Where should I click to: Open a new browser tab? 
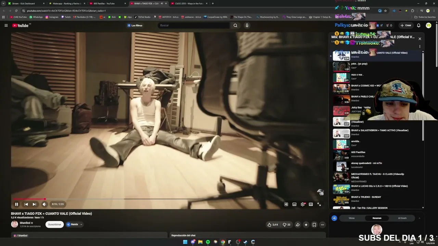pyautogui.click(x=213, y=3)
